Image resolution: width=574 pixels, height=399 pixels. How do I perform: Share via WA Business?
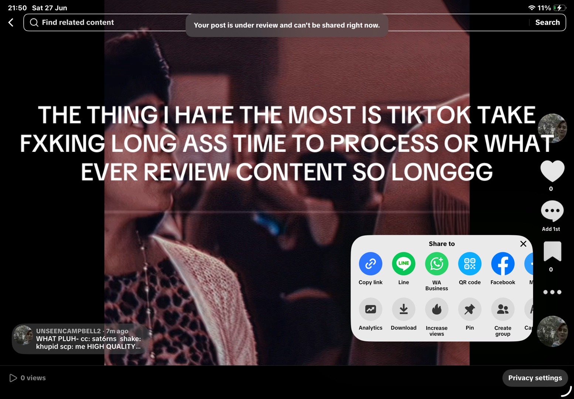pyautogui.click(x=437, y=264)
